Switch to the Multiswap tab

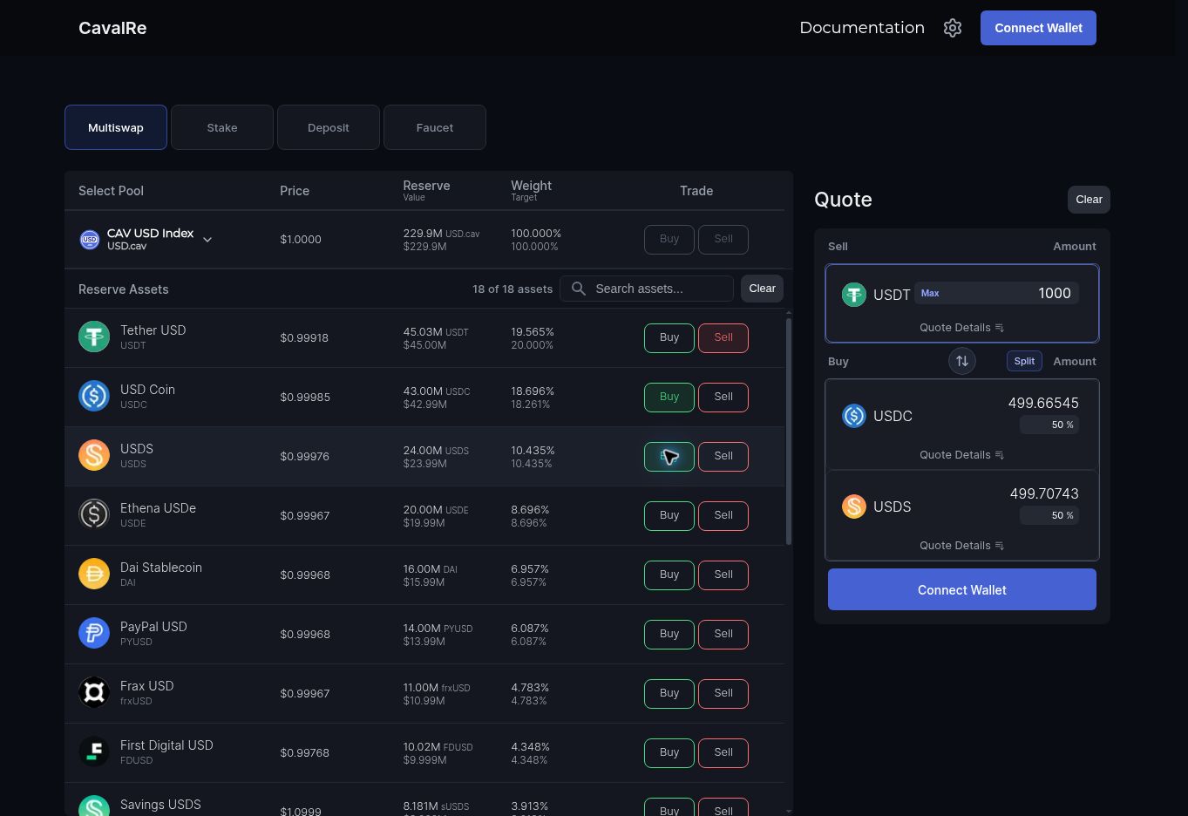tap(116, 127)
